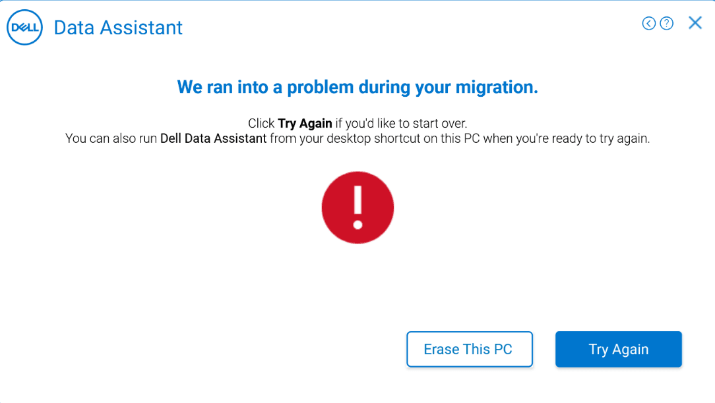The image size is (715, 403).
Task: Click bold Try Again text in instructions
Action: (305, 124)
